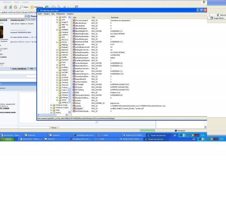The height and width of the screenshot is (201, 226).
Task: Select the Midimap folder icon in the tree
Action: 60,45
